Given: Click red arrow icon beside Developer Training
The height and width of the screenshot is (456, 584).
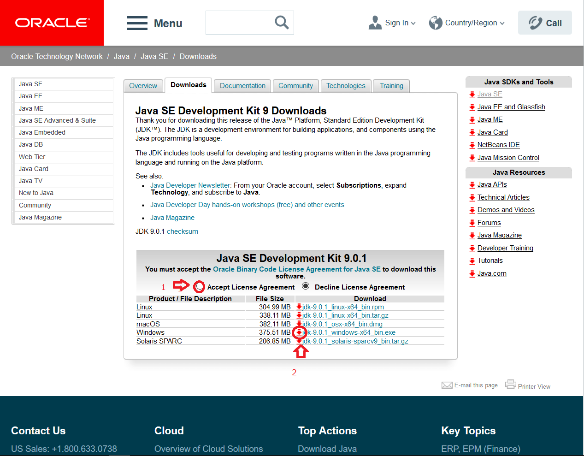Looking at the screenshot, I should click(472, 248).
